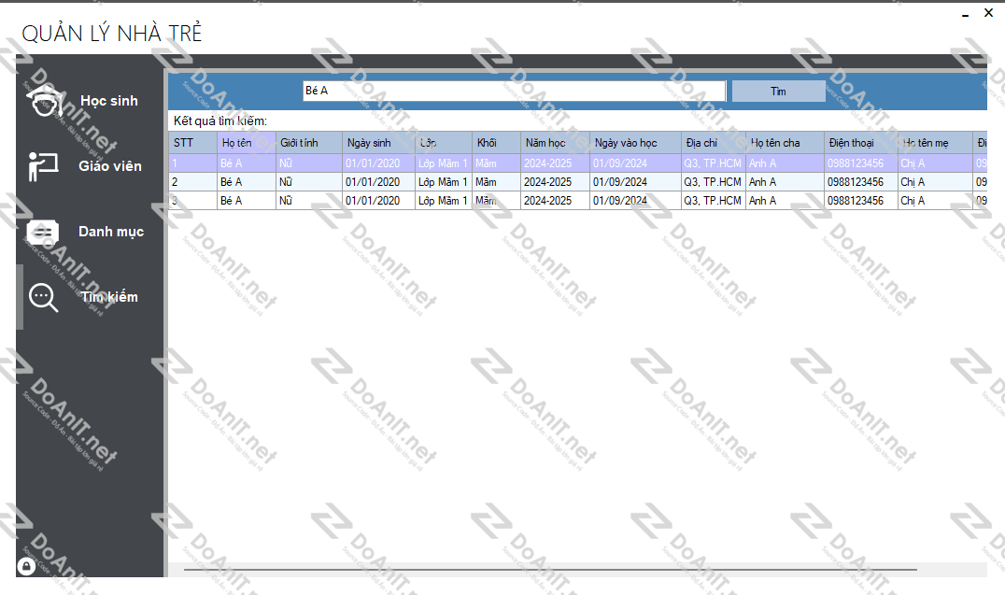The width and height of the screenshot is (1005, 595).
Task: Click the Ngày sinh column header
Action: (379, 143)
